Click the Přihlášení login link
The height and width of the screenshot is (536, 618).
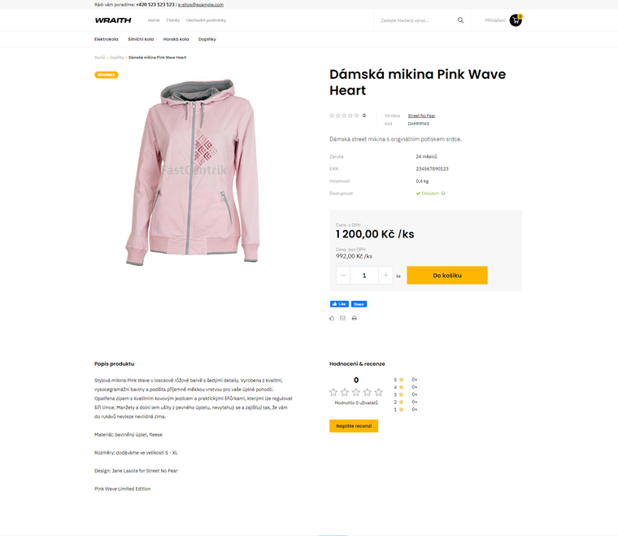pos(495,20)
